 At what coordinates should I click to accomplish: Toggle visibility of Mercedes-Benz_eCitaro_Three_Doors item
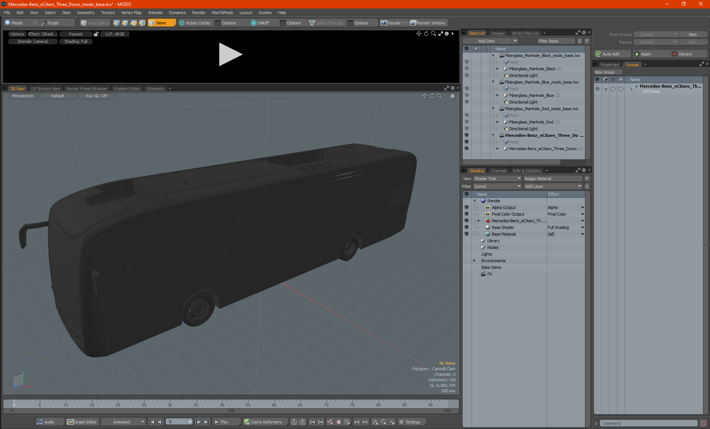click(466, 149)
